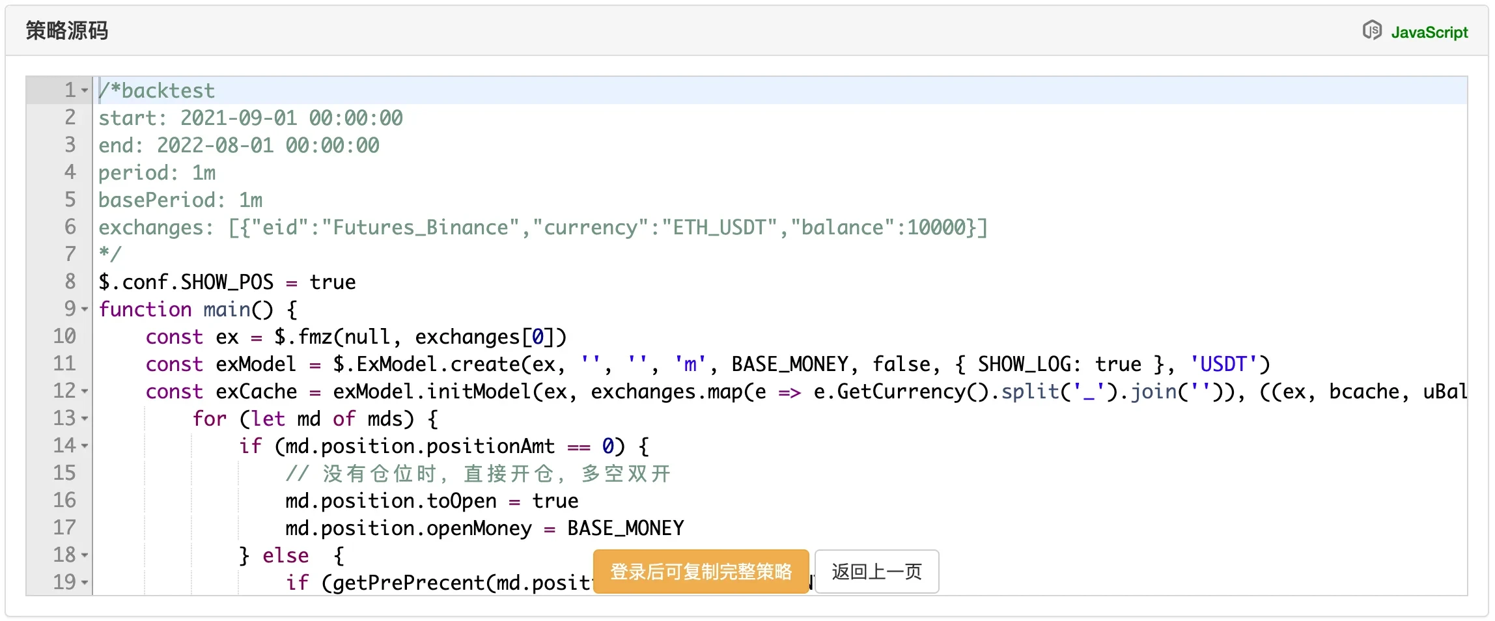The image size is (1495, 621).
Task: Click the orange login-to-copy strategy button
Action: coord(701,572)
